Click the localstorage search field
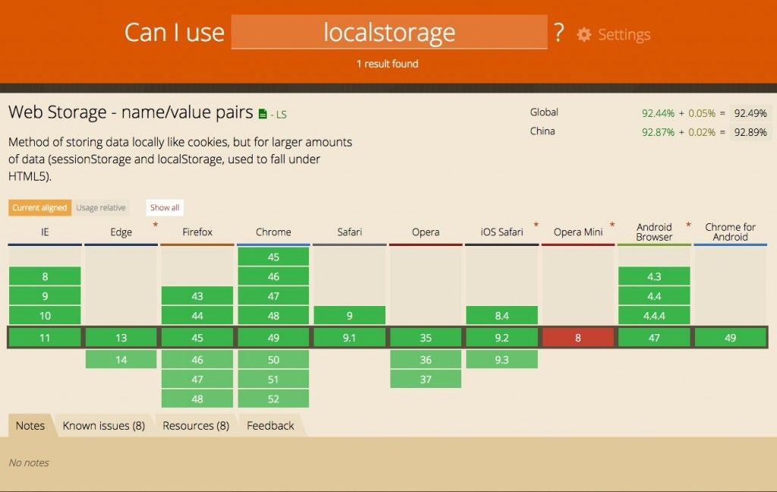 pos(389,33)
